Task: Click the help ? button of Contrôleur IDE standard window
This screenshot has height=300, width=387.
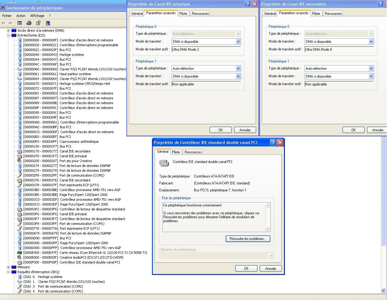Action: point(273,142)
